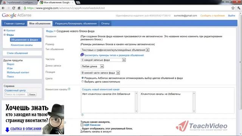Click Сообщить о проблеме link
Viewport: 242px width, 136px height.
(213, 15)
